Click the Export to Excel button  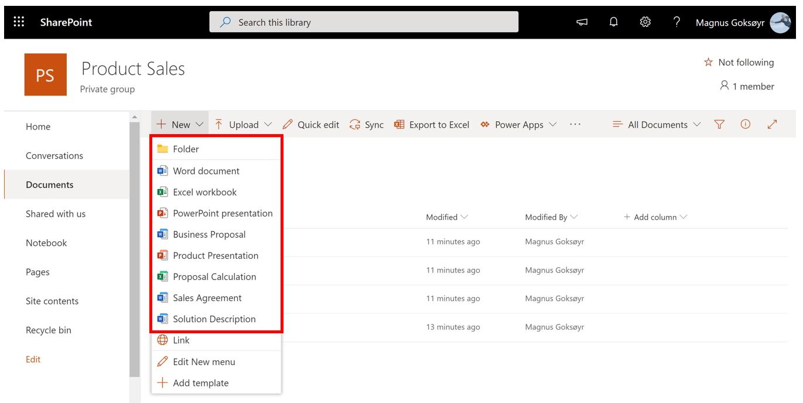432,125
